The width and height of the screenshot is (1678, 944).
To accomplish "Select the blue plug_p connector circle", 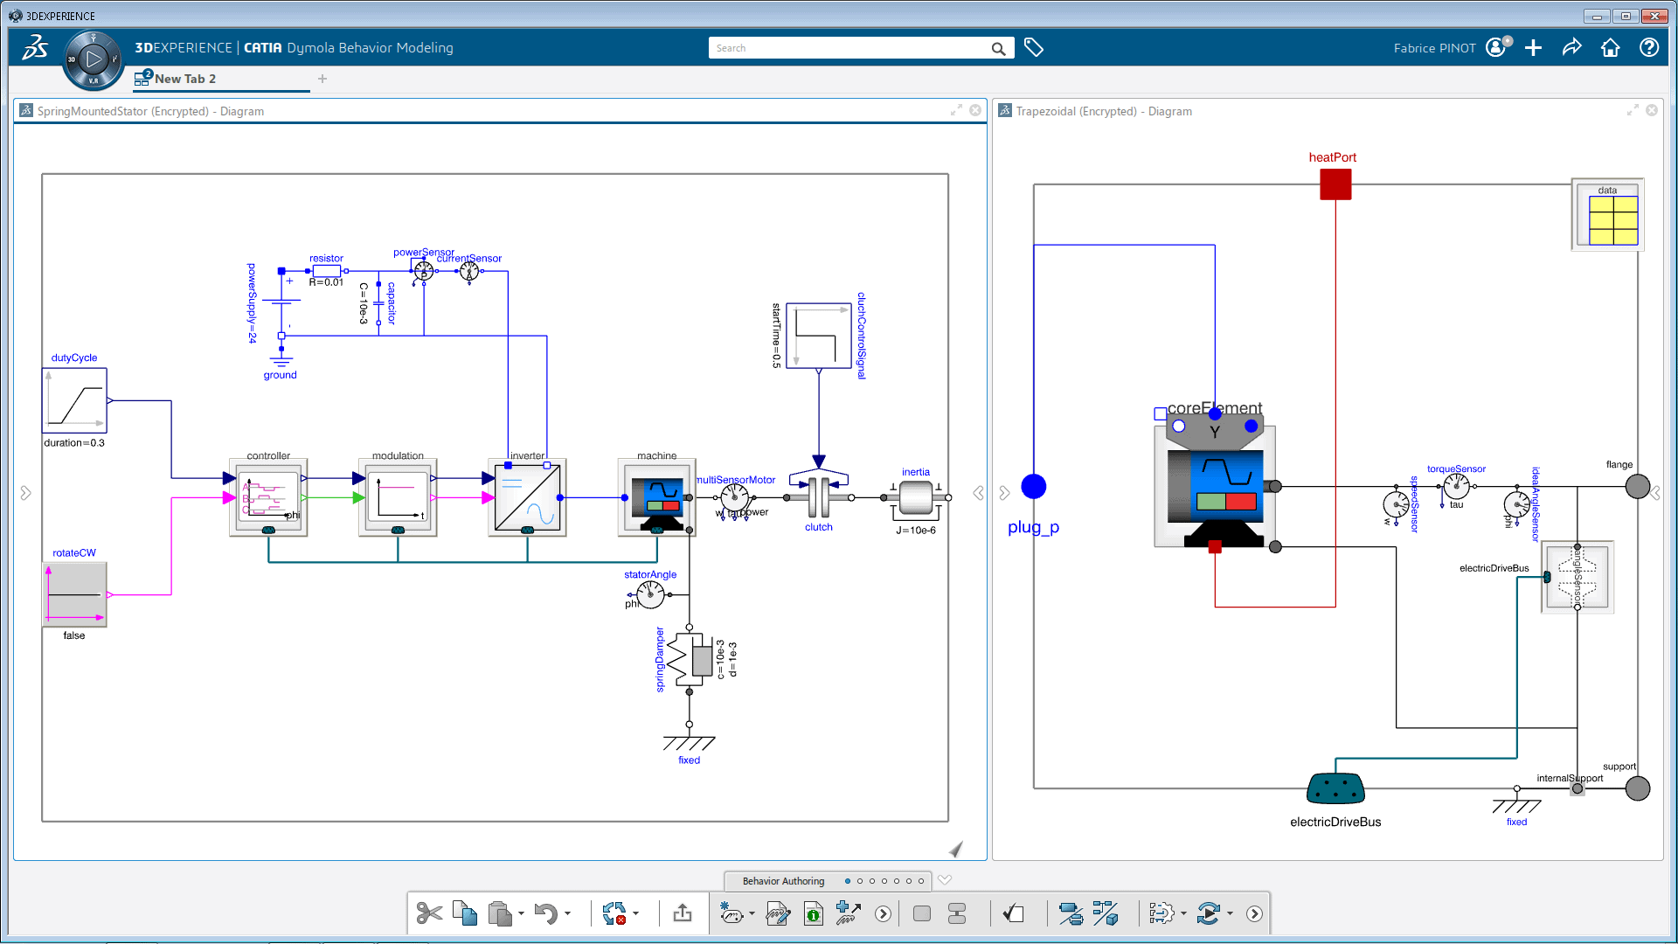I will (x=1034, y=486).
